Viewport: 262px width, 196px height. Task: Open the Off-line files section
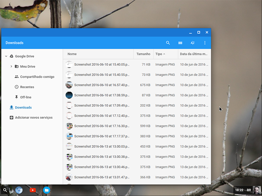pyautogui.click(x=26, y=97)
